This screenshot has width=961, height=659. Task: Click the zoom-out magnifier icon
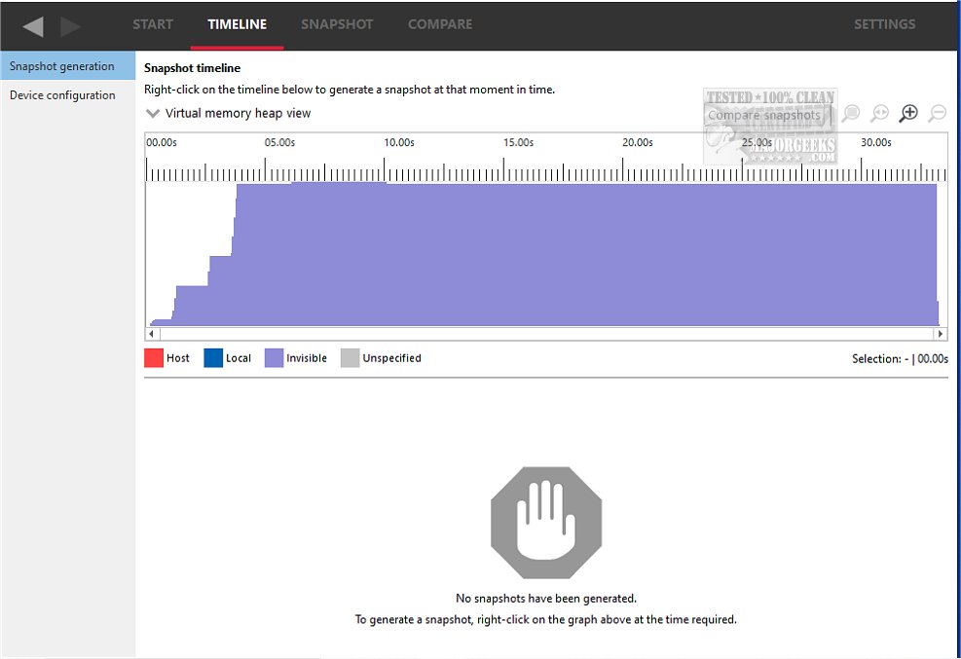(x=937, y=113)
